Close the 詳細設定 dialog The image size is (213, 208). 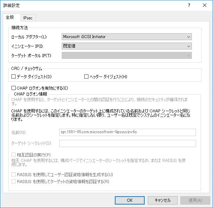pyautogui.click(x=205, y=5)
